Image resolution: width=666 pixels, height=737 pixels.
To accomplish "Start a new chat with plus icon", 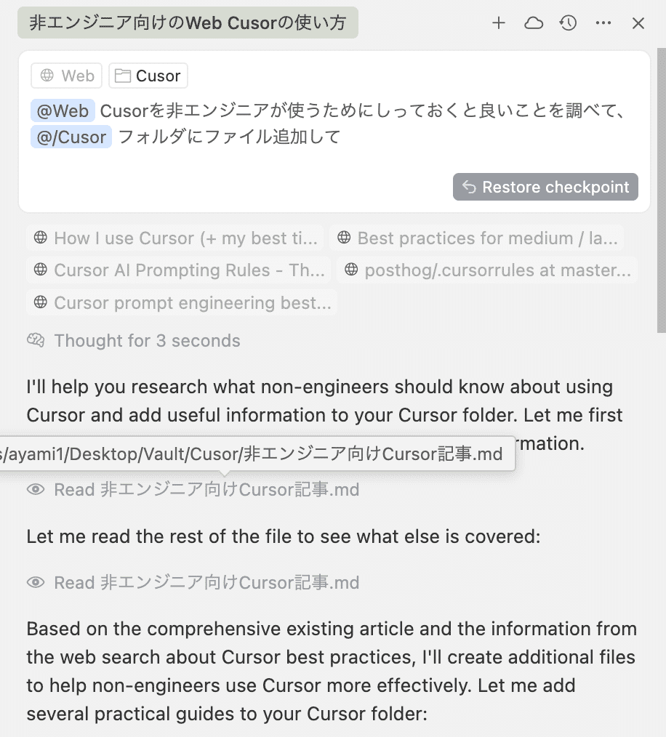I will point(499,23).
